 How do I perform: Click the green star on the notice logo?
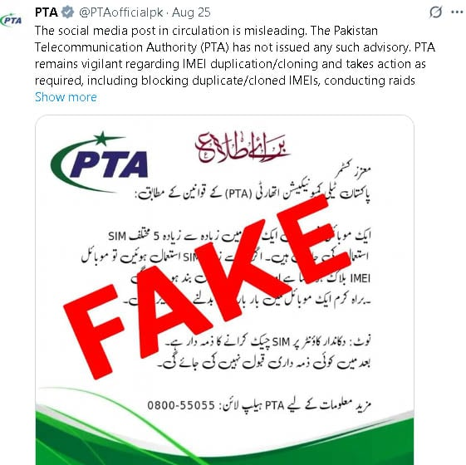point(101,139)
